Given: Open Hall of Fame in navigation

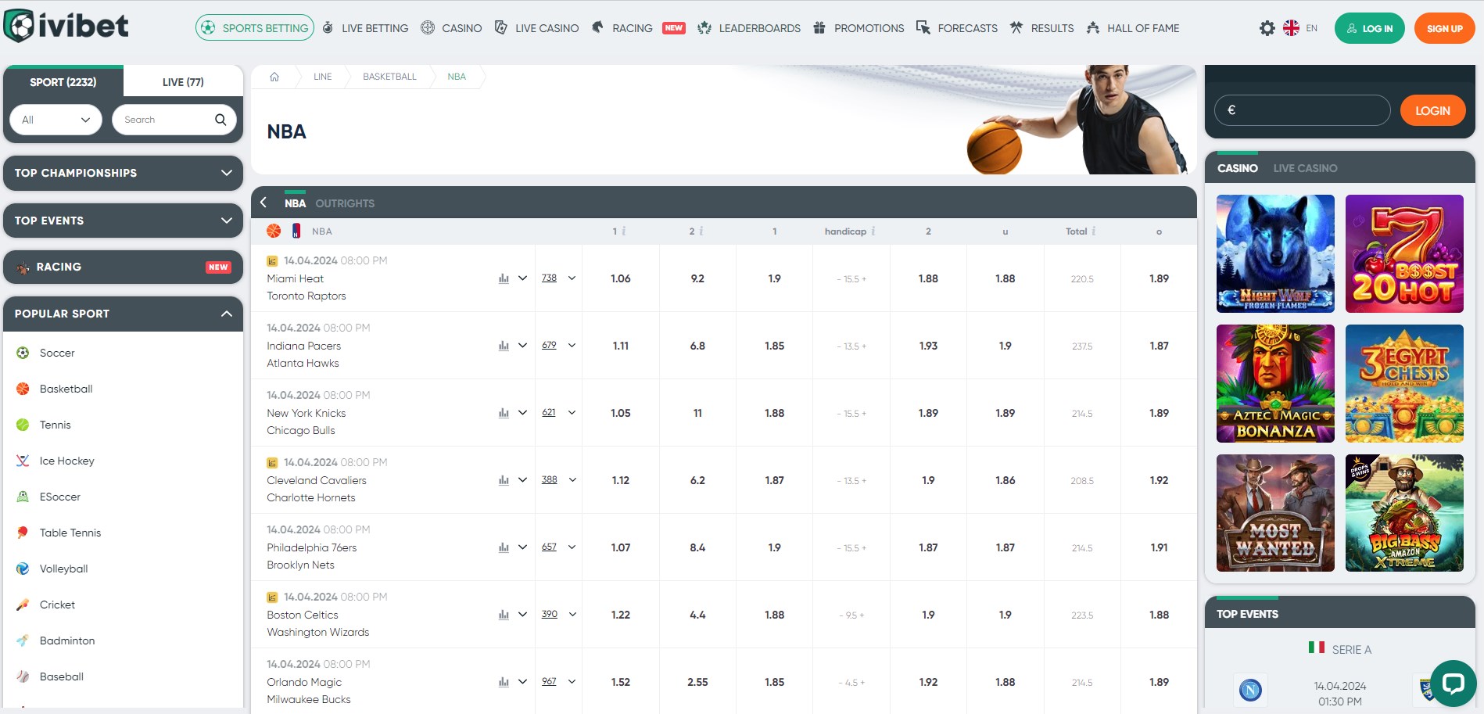Looking at the screenshot, I should tap(1133, 28).
